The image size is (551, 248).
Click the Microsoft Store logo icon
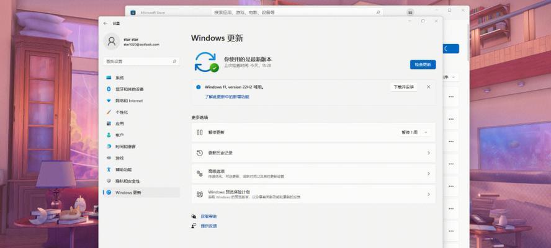pyautogui.click(x=133, y=12)
